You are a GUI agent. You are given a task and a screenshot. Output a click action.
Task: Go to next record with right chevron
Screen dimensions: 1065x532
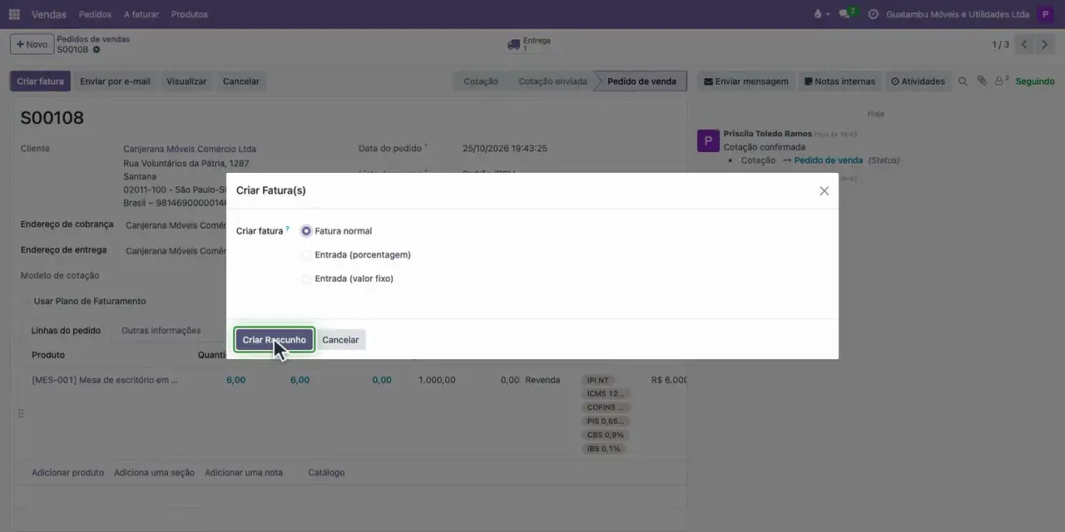point(1045,45)
